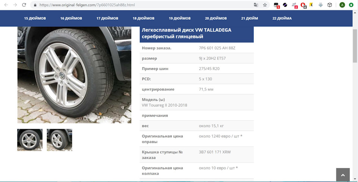The height and width of the screenshot is (182, 358).
Task: Click the order number 7P6 601 025 AH 88Z
Action: coord(217,48)
